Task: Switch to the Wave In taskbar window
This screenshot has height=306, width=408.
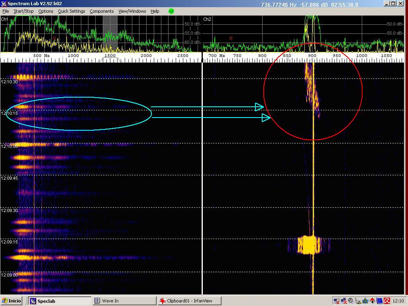Action: point(124,301)
